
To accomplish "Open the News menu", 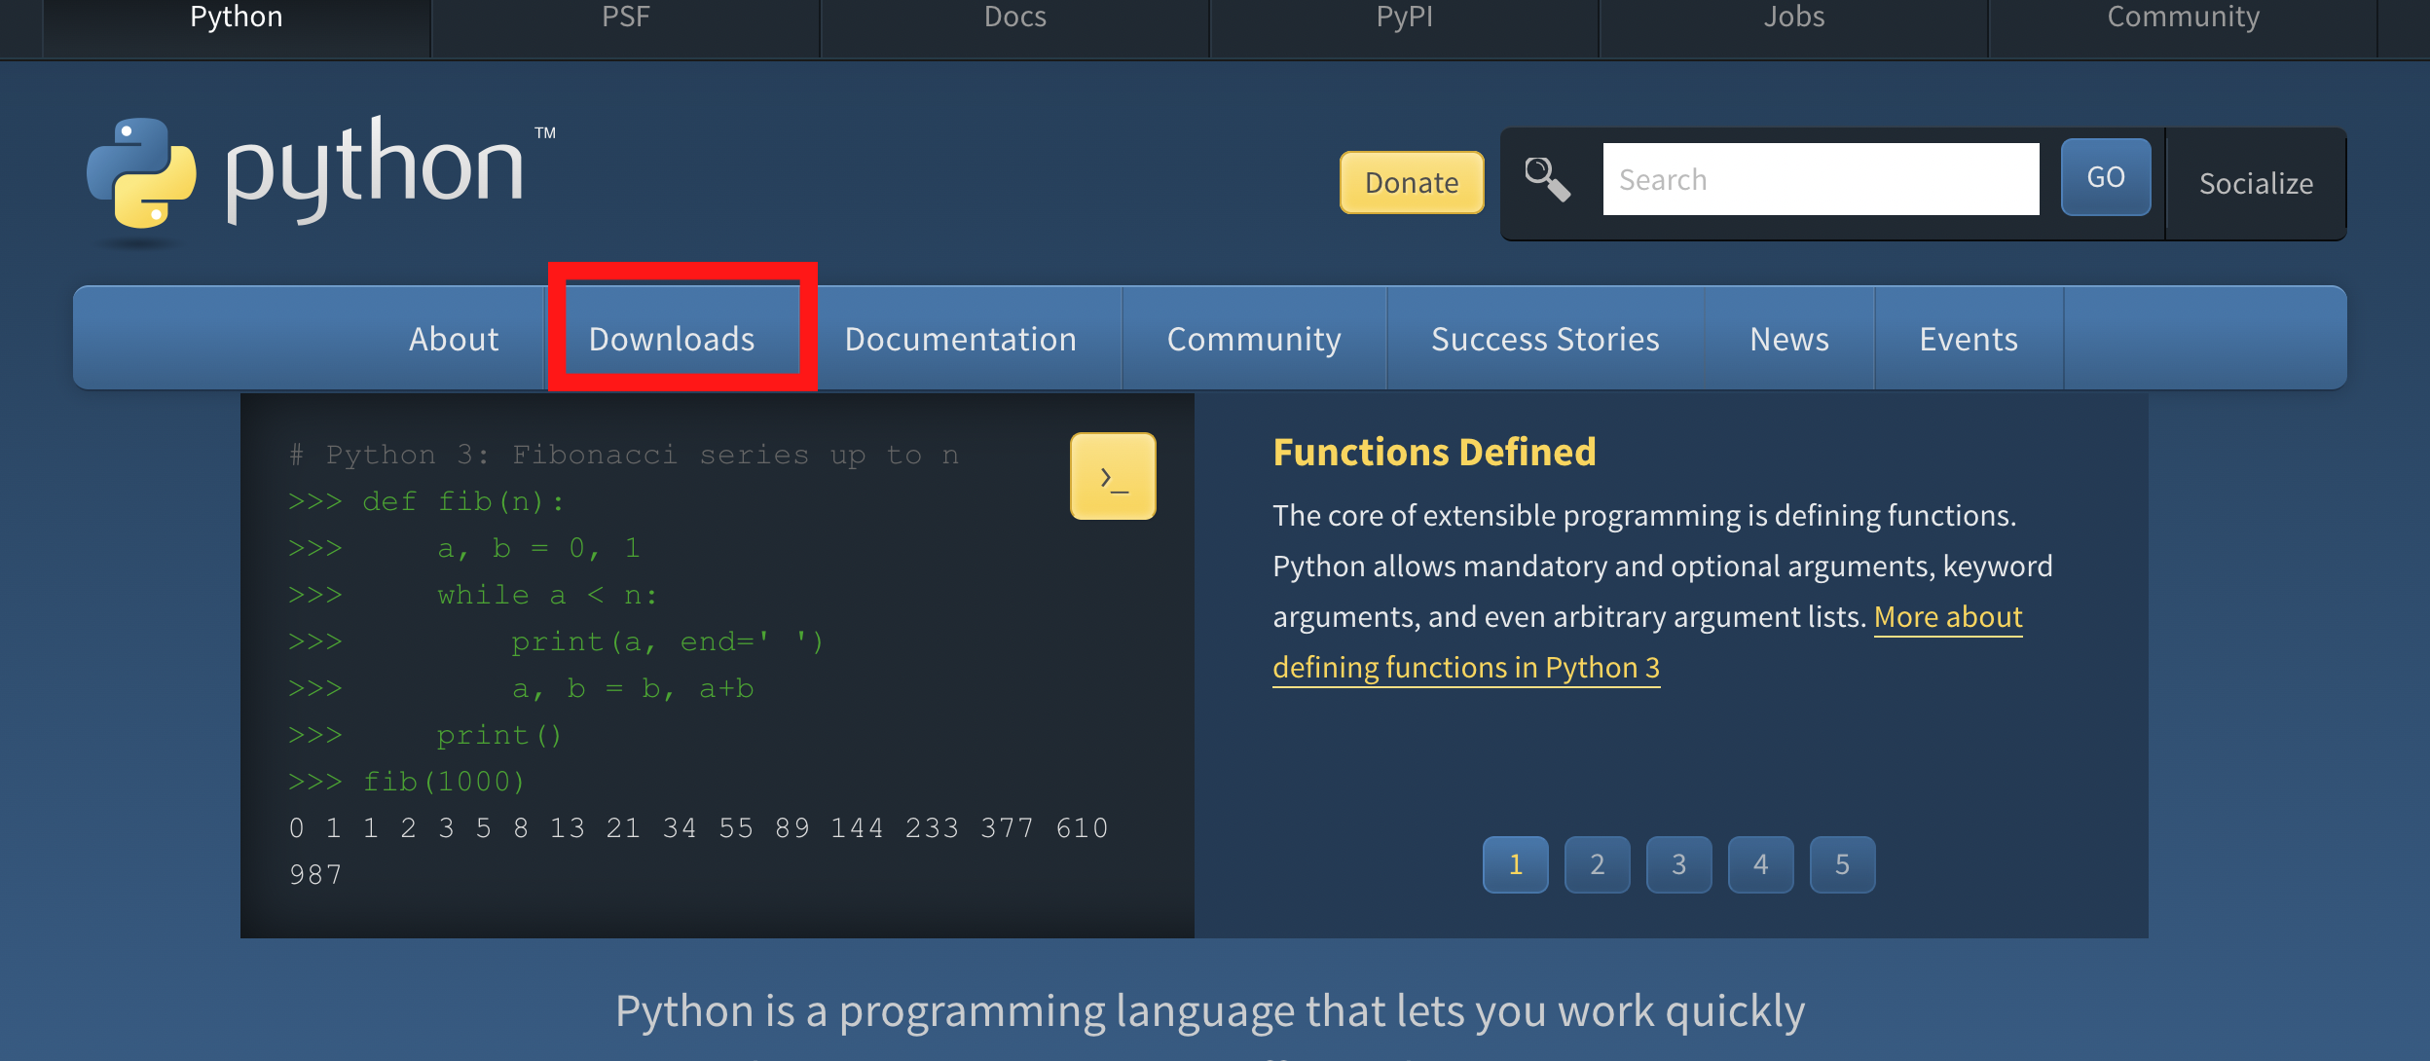I will coord(1789,339).
